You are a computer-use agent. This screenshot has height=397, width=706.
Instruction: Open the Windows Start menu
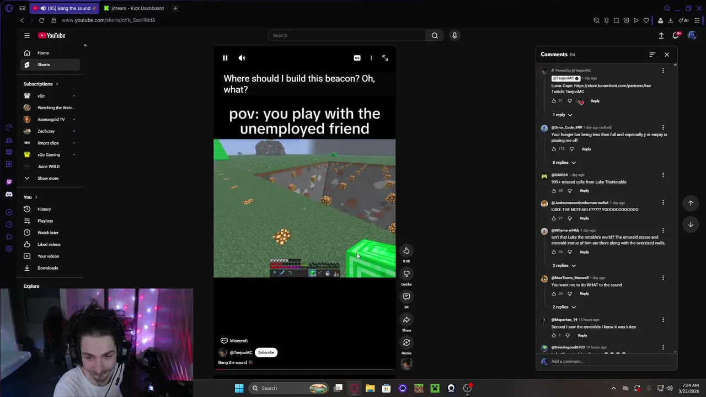point(239,388)
